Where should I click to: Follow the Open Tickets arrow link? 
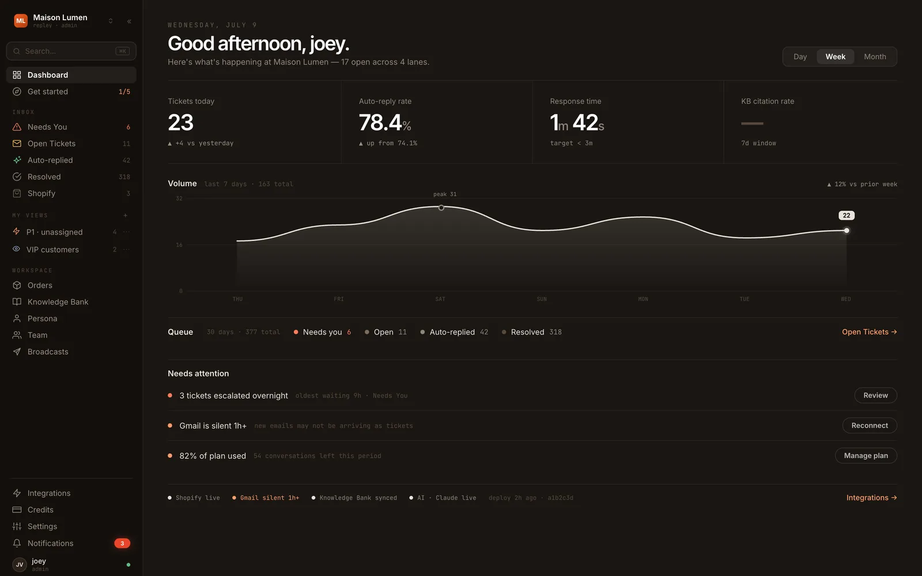(869, 332)
